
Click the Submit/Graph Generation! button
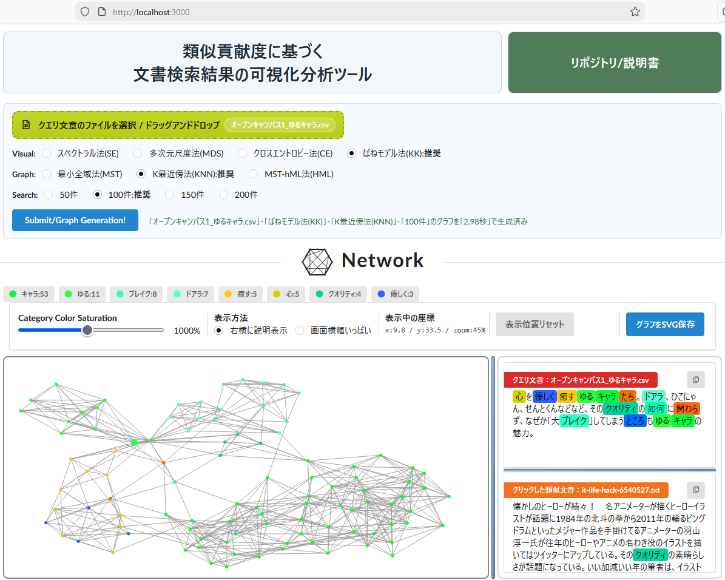point(75,220)
